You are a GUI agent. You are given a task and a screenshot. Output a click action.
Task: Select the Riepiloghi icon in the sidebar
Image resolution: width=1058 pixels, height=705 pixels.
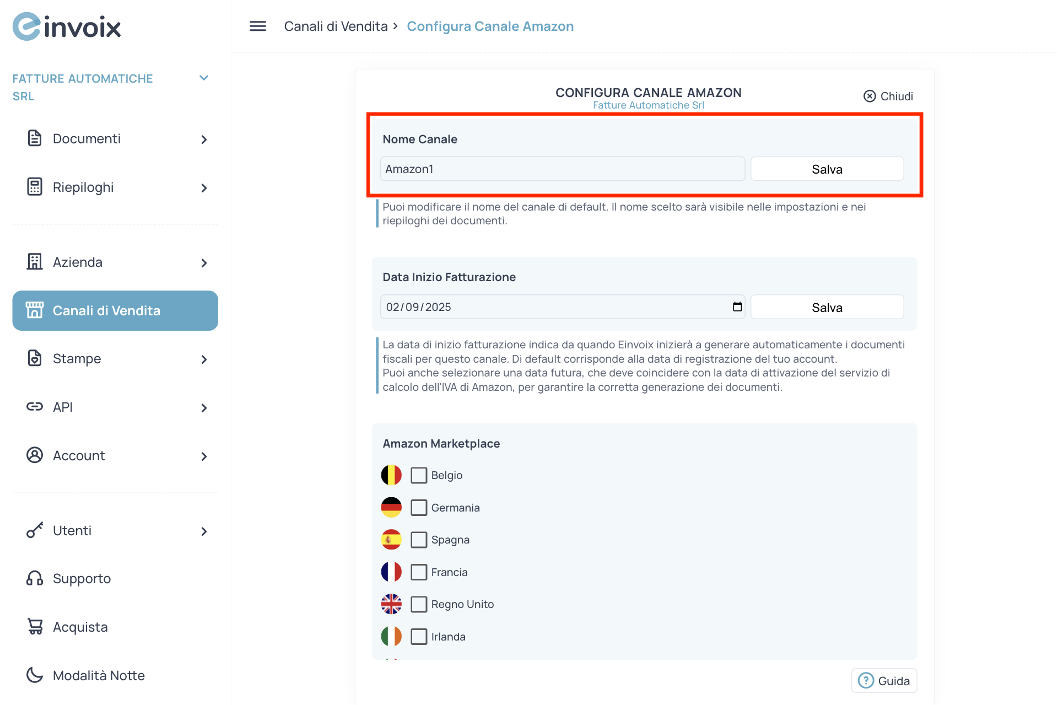(x=35, y=187)
